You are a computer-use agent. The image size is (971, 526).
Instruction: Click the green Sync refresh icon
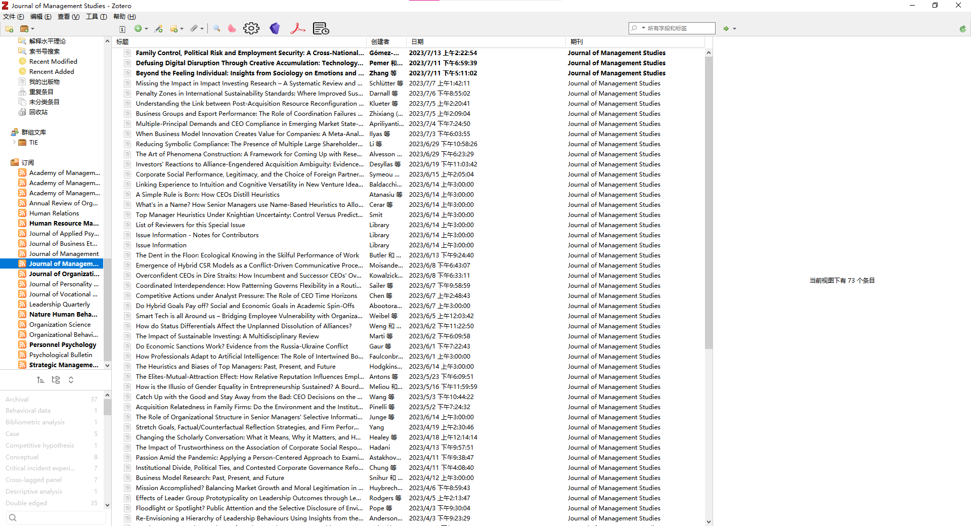tap(963, 29)
